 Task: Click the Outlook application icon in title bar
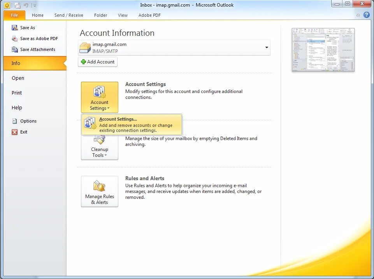(x=7, y=5)
